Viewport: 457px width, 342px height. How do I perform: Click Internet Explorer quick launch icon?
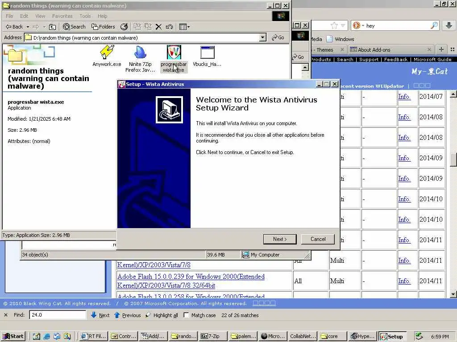coord(46,337)
